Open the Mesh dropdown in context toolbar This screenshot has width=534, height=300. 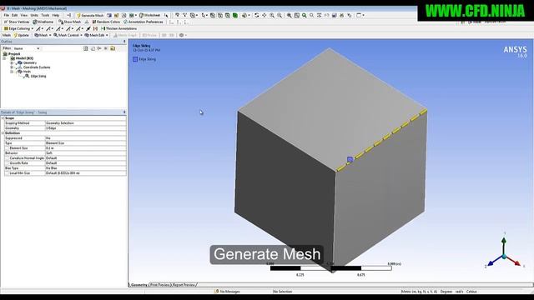(43, 35)
